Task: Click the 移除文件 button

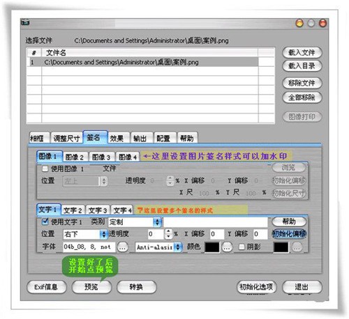Action: (302, 83)
